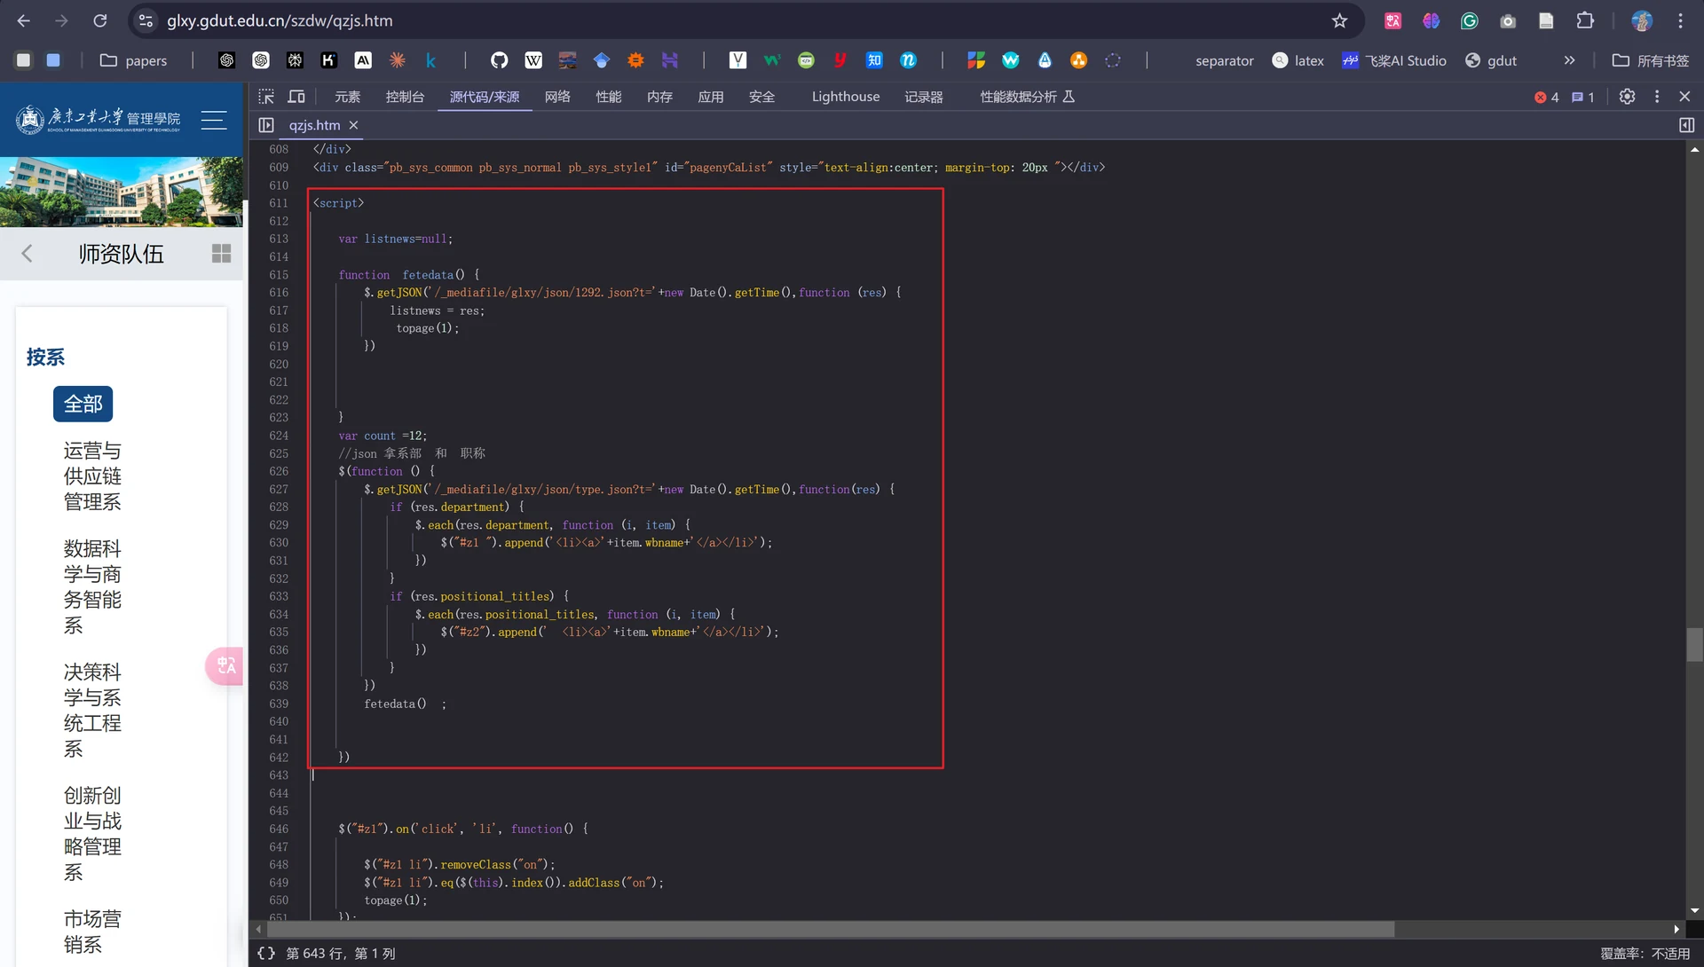Pretty-print the source with braces icon
The image size is (1704, 967).
tap(266, 954)
